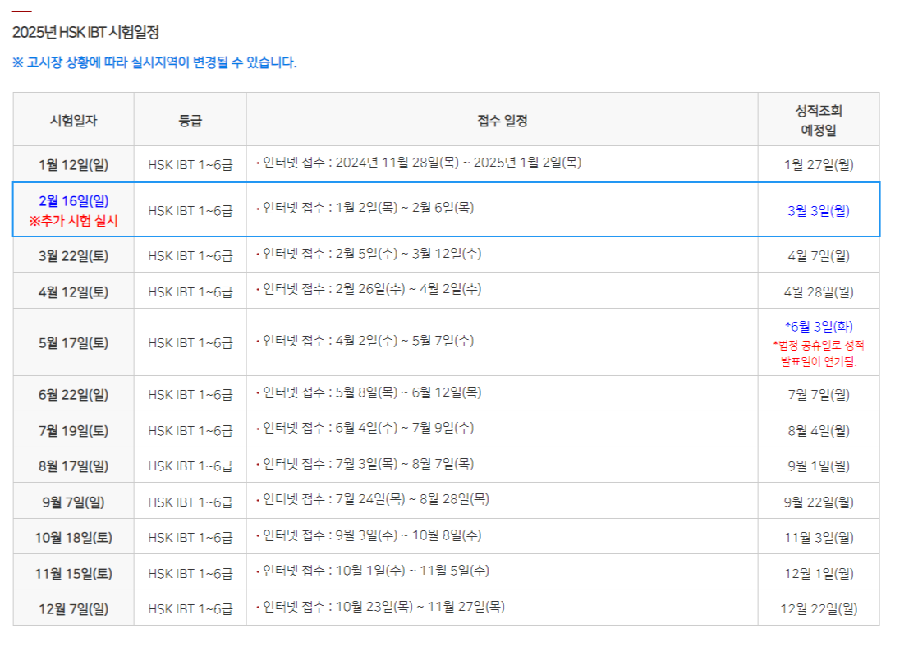Click registration period 4월 2일(수) ~ 5월 7일(수)
This screenshot has width=918, height=647.
[x=405, y=340]
